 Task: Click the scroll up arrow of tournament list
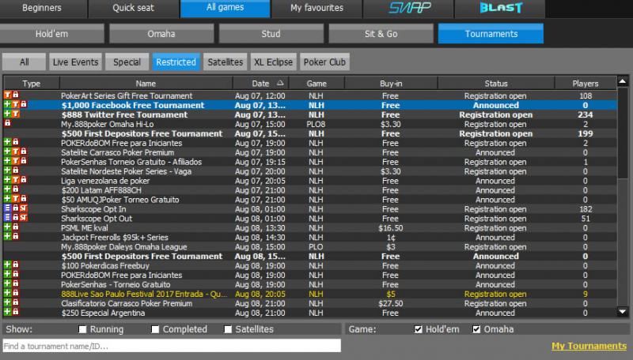coord(623,81)
